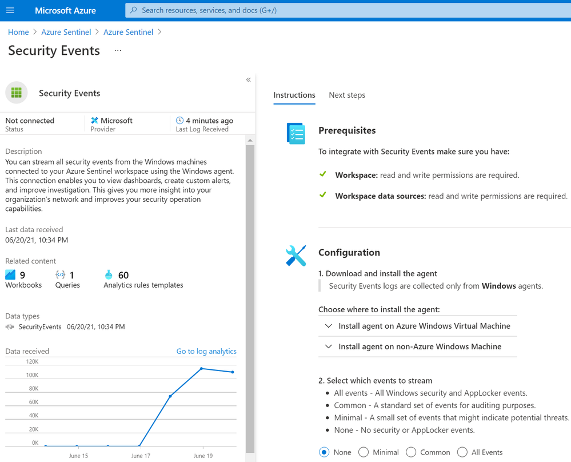Select the Minimal events radio button
This screenshot has height=462, width=571.
click(x=364, y=452)
